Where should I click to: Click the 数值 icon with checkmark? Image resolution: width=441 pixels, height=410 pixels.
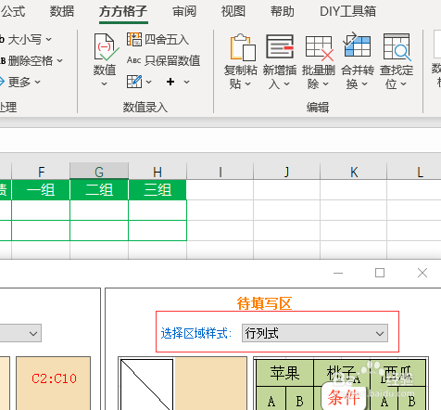pos(106,46)
